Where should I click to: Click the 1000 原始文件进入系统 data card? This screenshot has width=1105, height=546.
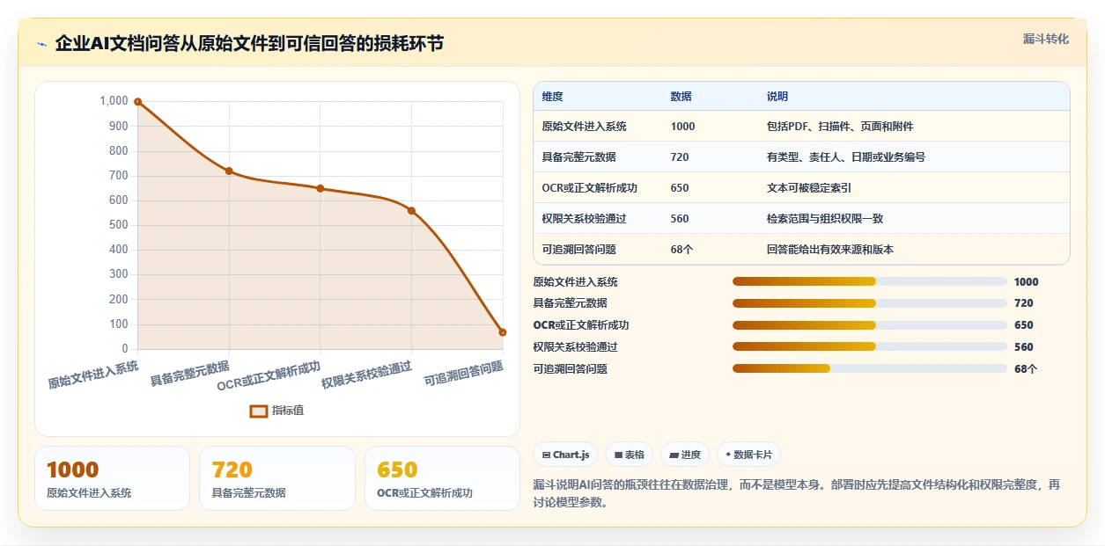pos(112,478)
